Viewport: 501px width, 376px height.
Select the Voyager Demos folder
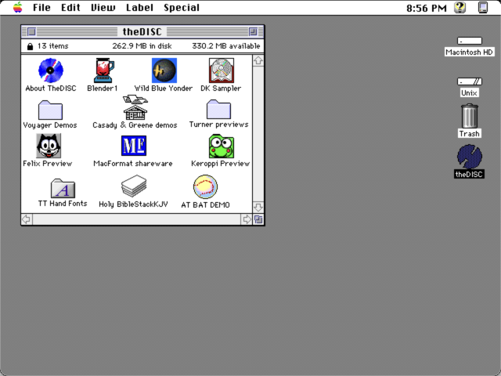(50, 110)
